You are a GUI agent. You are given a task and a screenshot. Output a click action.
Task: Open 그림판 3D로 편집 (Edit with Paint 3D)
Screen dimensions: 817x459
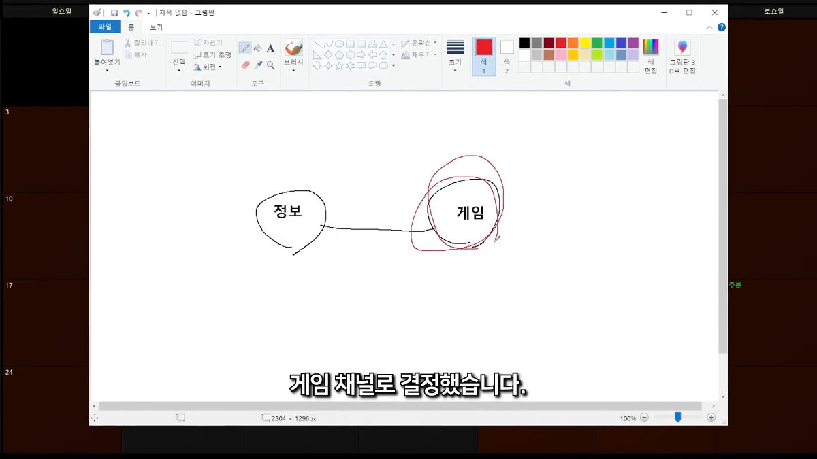tap(682, 56)
